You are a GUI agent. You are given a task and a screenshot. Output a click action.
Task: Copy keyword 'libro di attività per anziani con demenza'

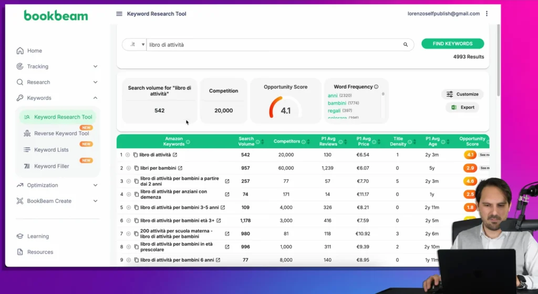click(x=136, y=195)
